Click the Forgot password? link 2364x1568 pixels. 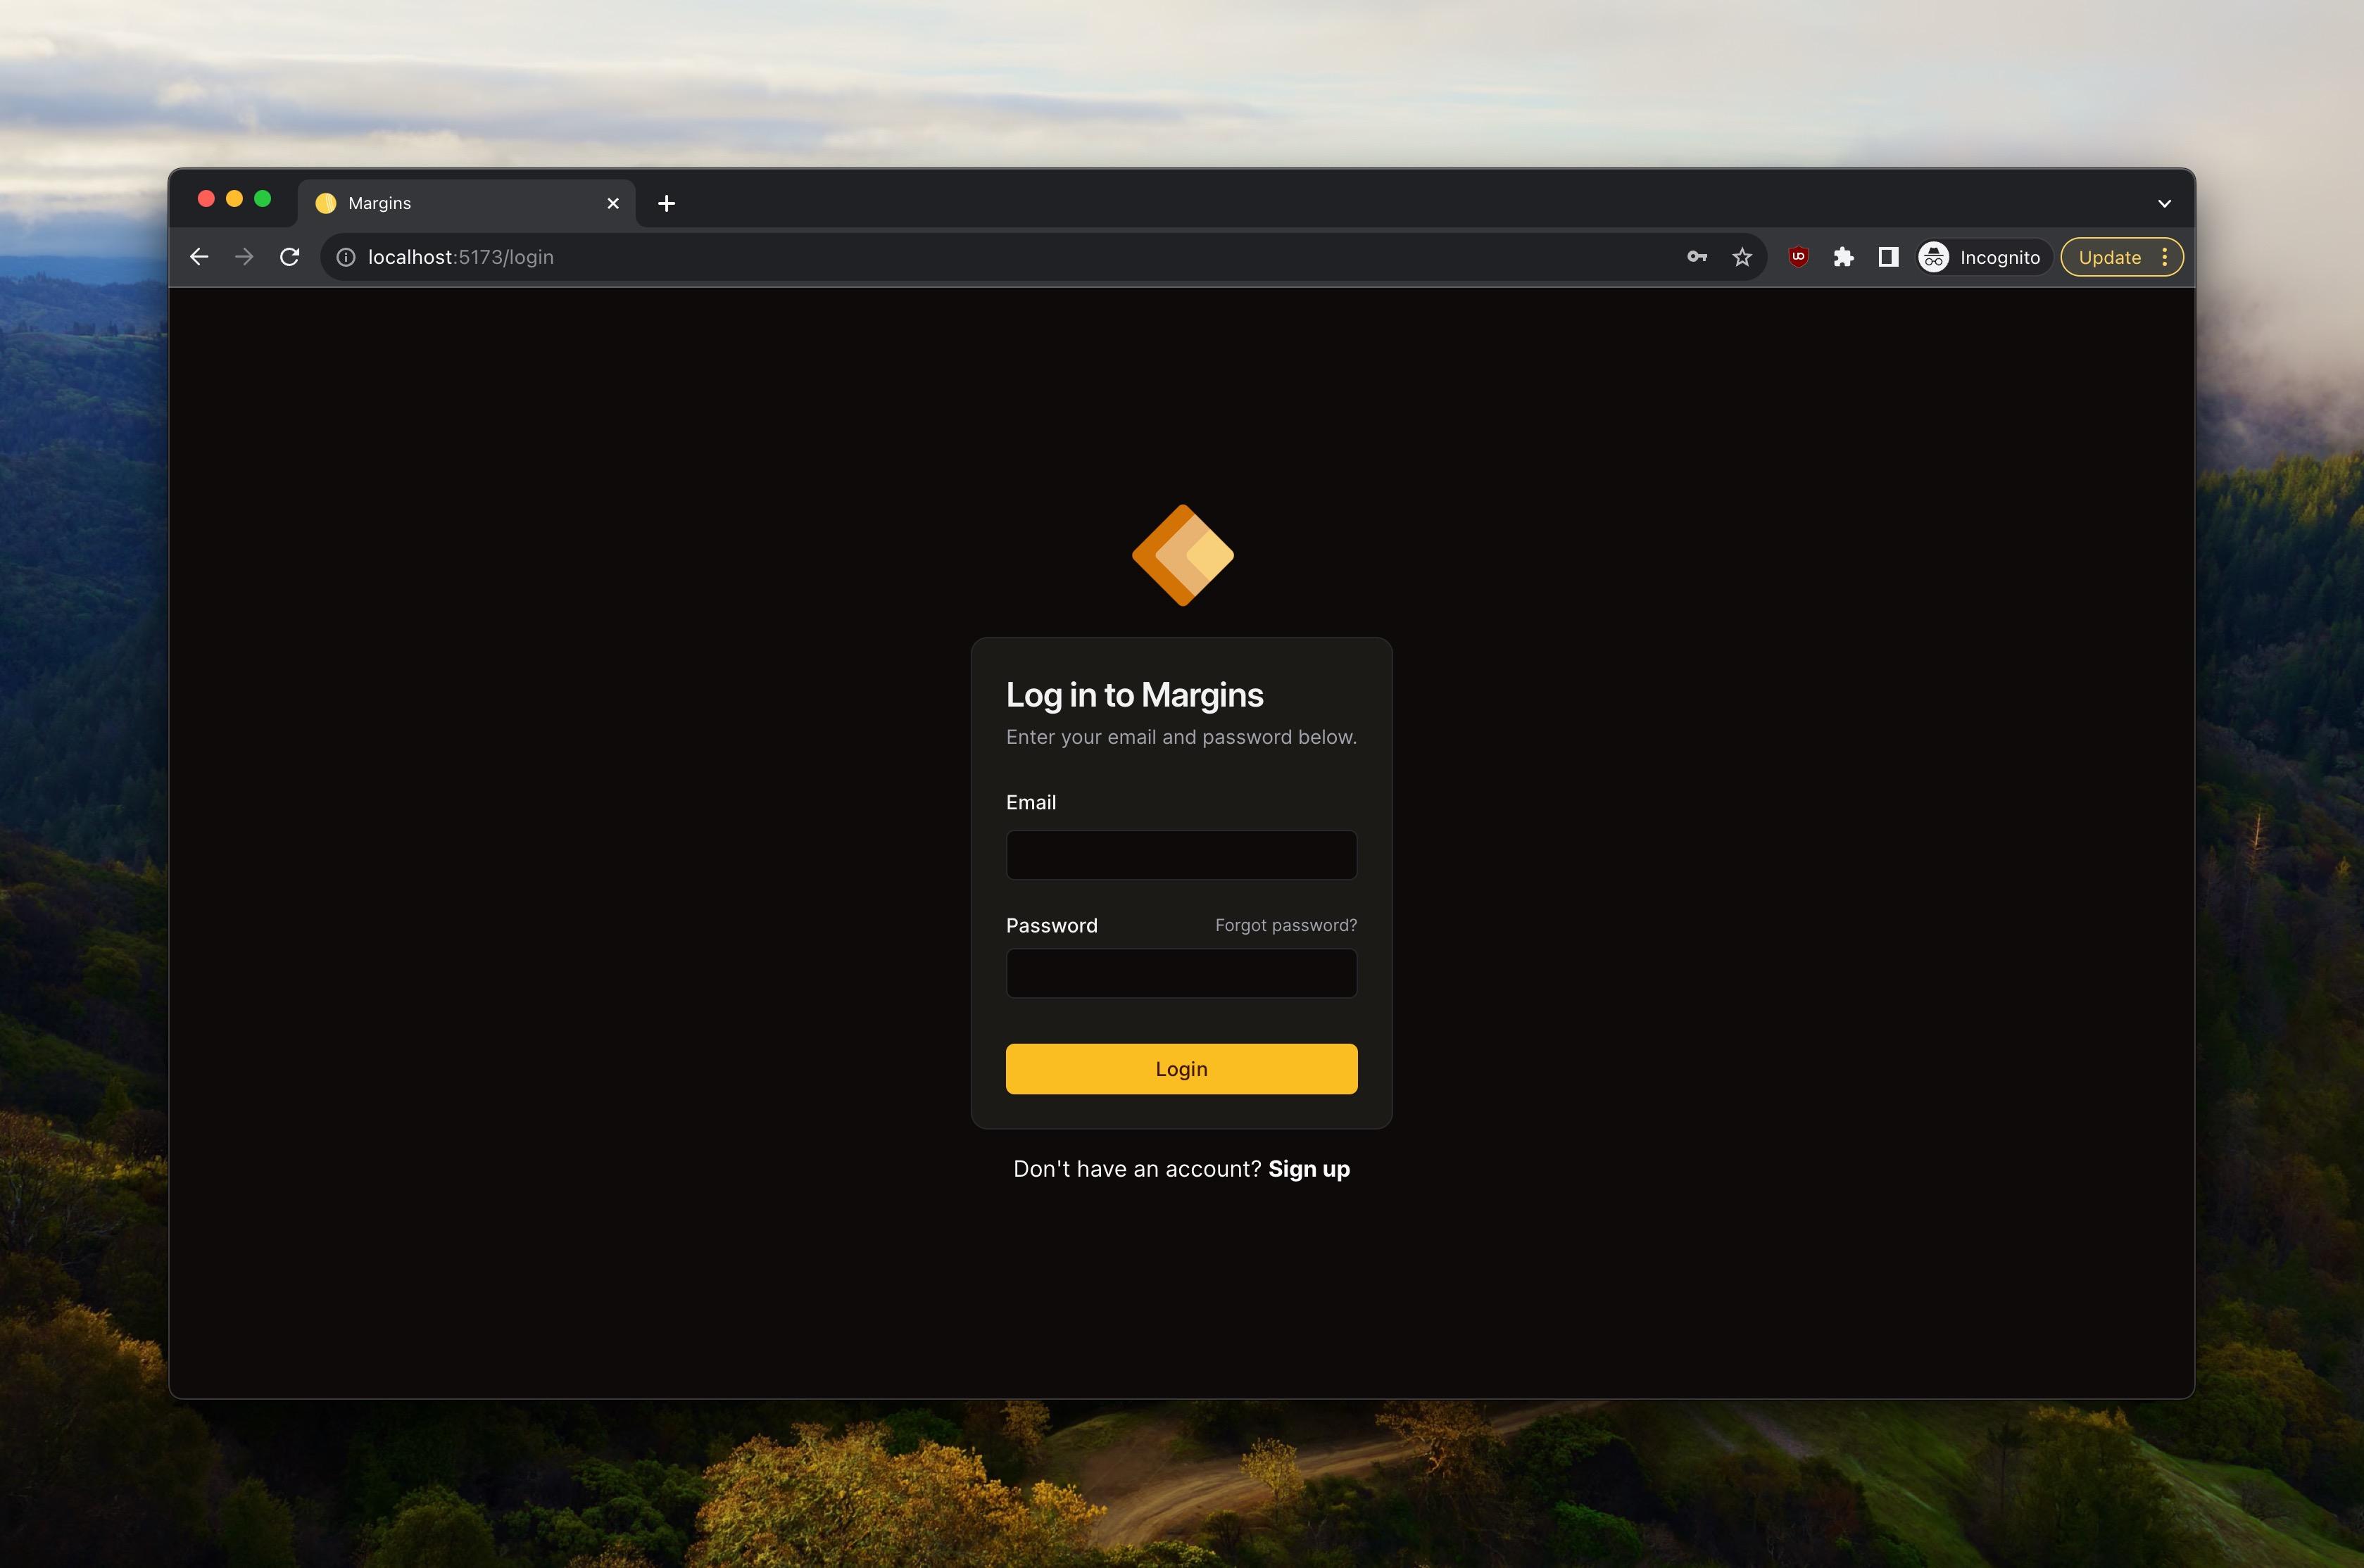[1286, 924]
